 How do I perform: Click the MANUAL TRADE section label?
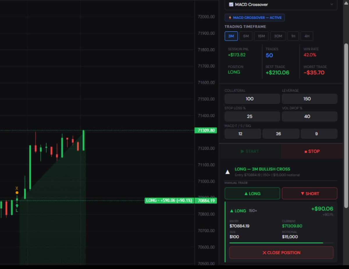(236, 183)
